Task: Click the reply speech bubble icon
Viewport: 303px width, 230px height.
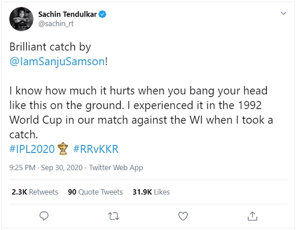Action: [43, 216]
